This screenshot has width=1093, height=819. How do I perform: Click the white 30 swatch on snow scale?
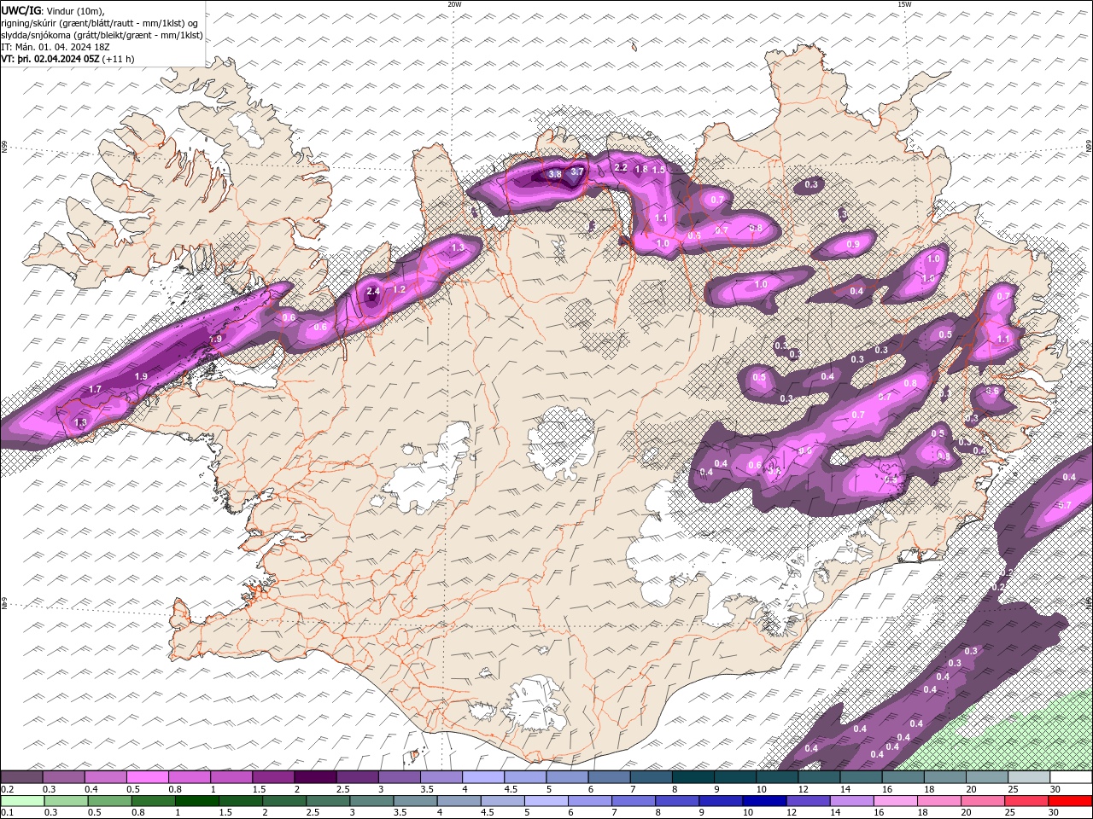1071,777
